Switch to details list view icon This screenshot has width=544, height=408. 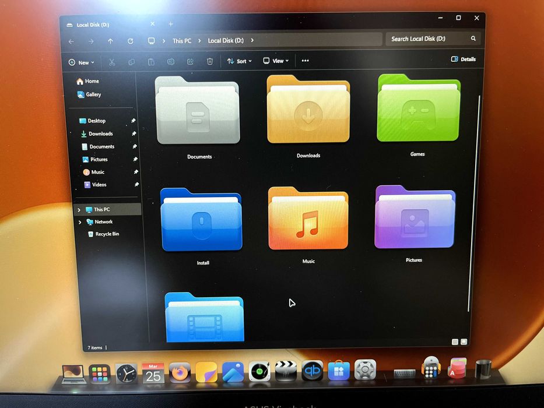click(x=455, y=342)
